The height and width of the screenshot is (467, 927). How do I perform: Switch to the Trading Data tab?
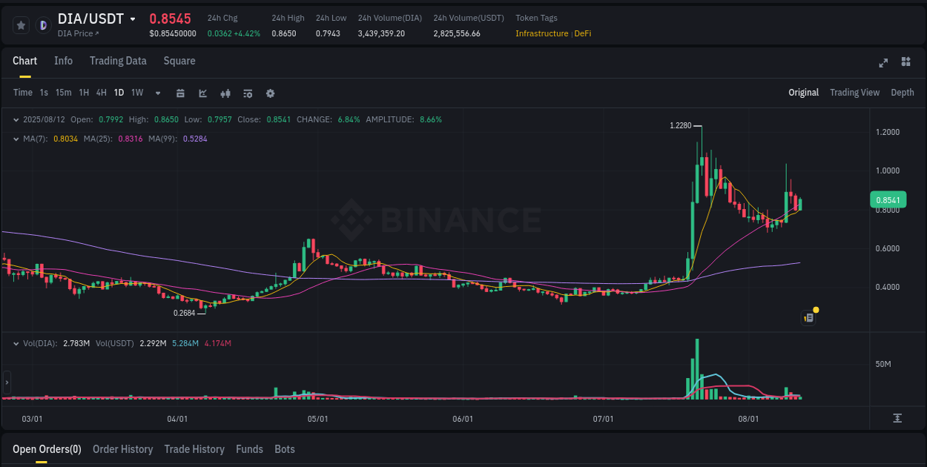pos(118,61)
